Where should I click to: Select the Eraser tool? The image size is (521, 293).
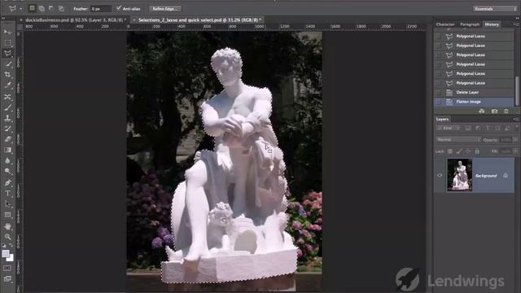(7, 139)
